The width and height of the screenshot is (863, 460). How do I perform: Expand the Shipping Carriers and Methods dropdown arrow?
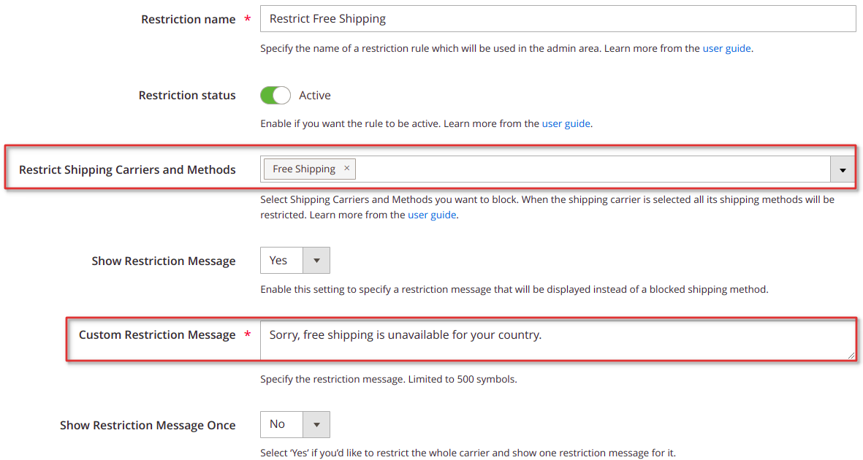pos(843,169)
